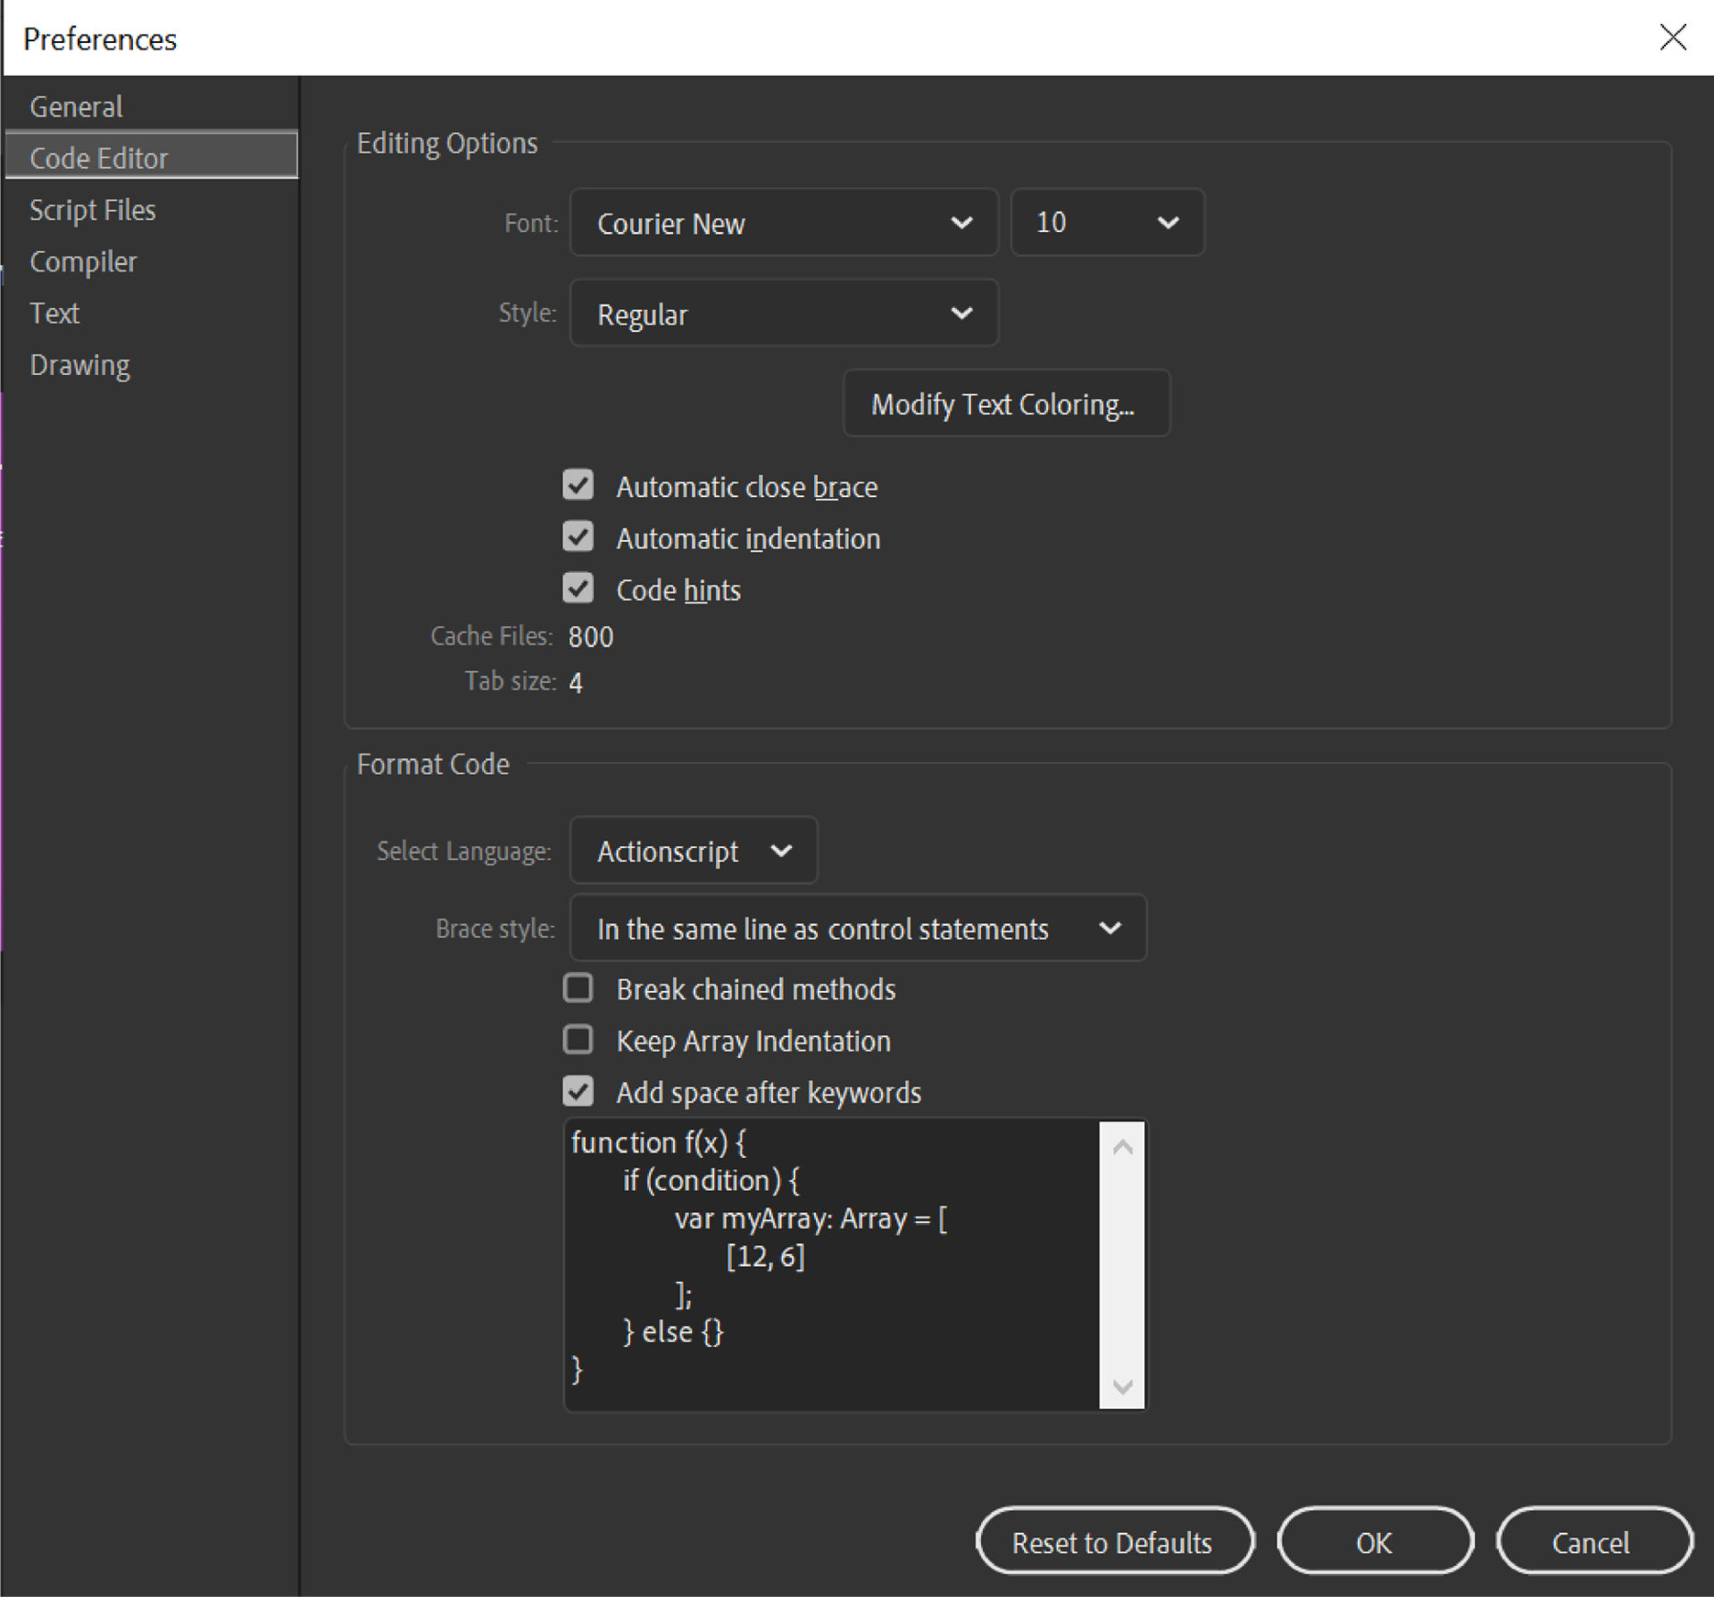1714x1597 pixels.
Task: Select the Text preferences category
Action: (54, 312)
